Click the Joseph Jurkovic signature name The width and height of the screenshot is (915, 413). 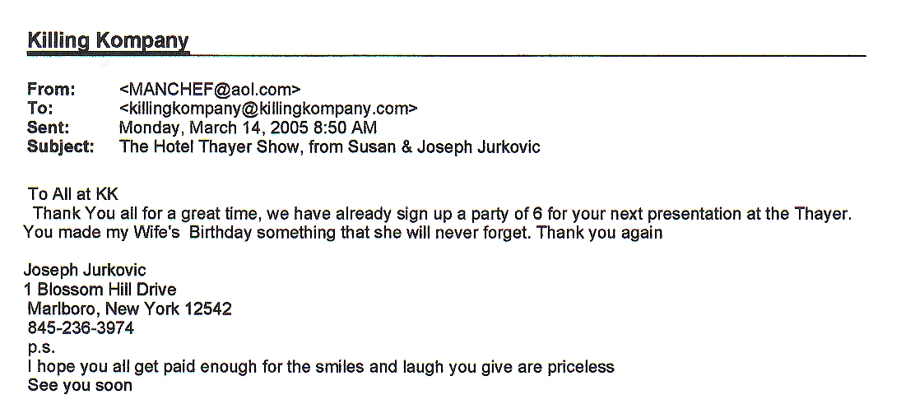click(x=85, y=270)
